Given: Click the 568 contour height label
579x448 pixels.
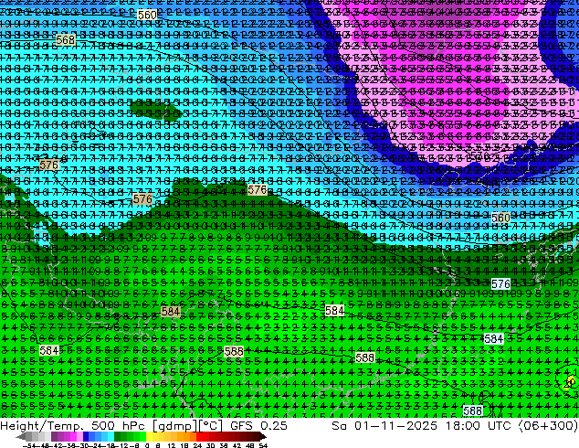Looking at the screenshot, I should coord(66,39).
